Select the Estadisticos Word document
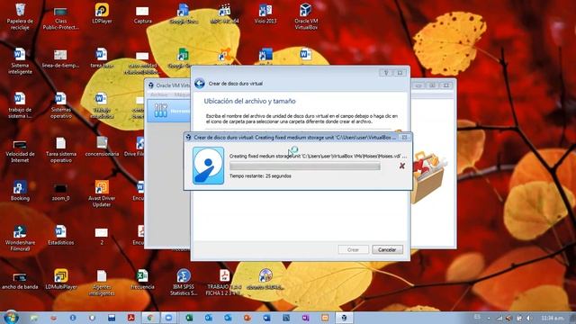Screen dimensions: 576x324 [x=60, y=235]
